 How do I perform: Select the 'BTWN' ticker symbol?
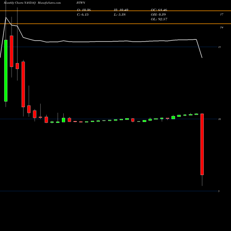tap(81, 3)
